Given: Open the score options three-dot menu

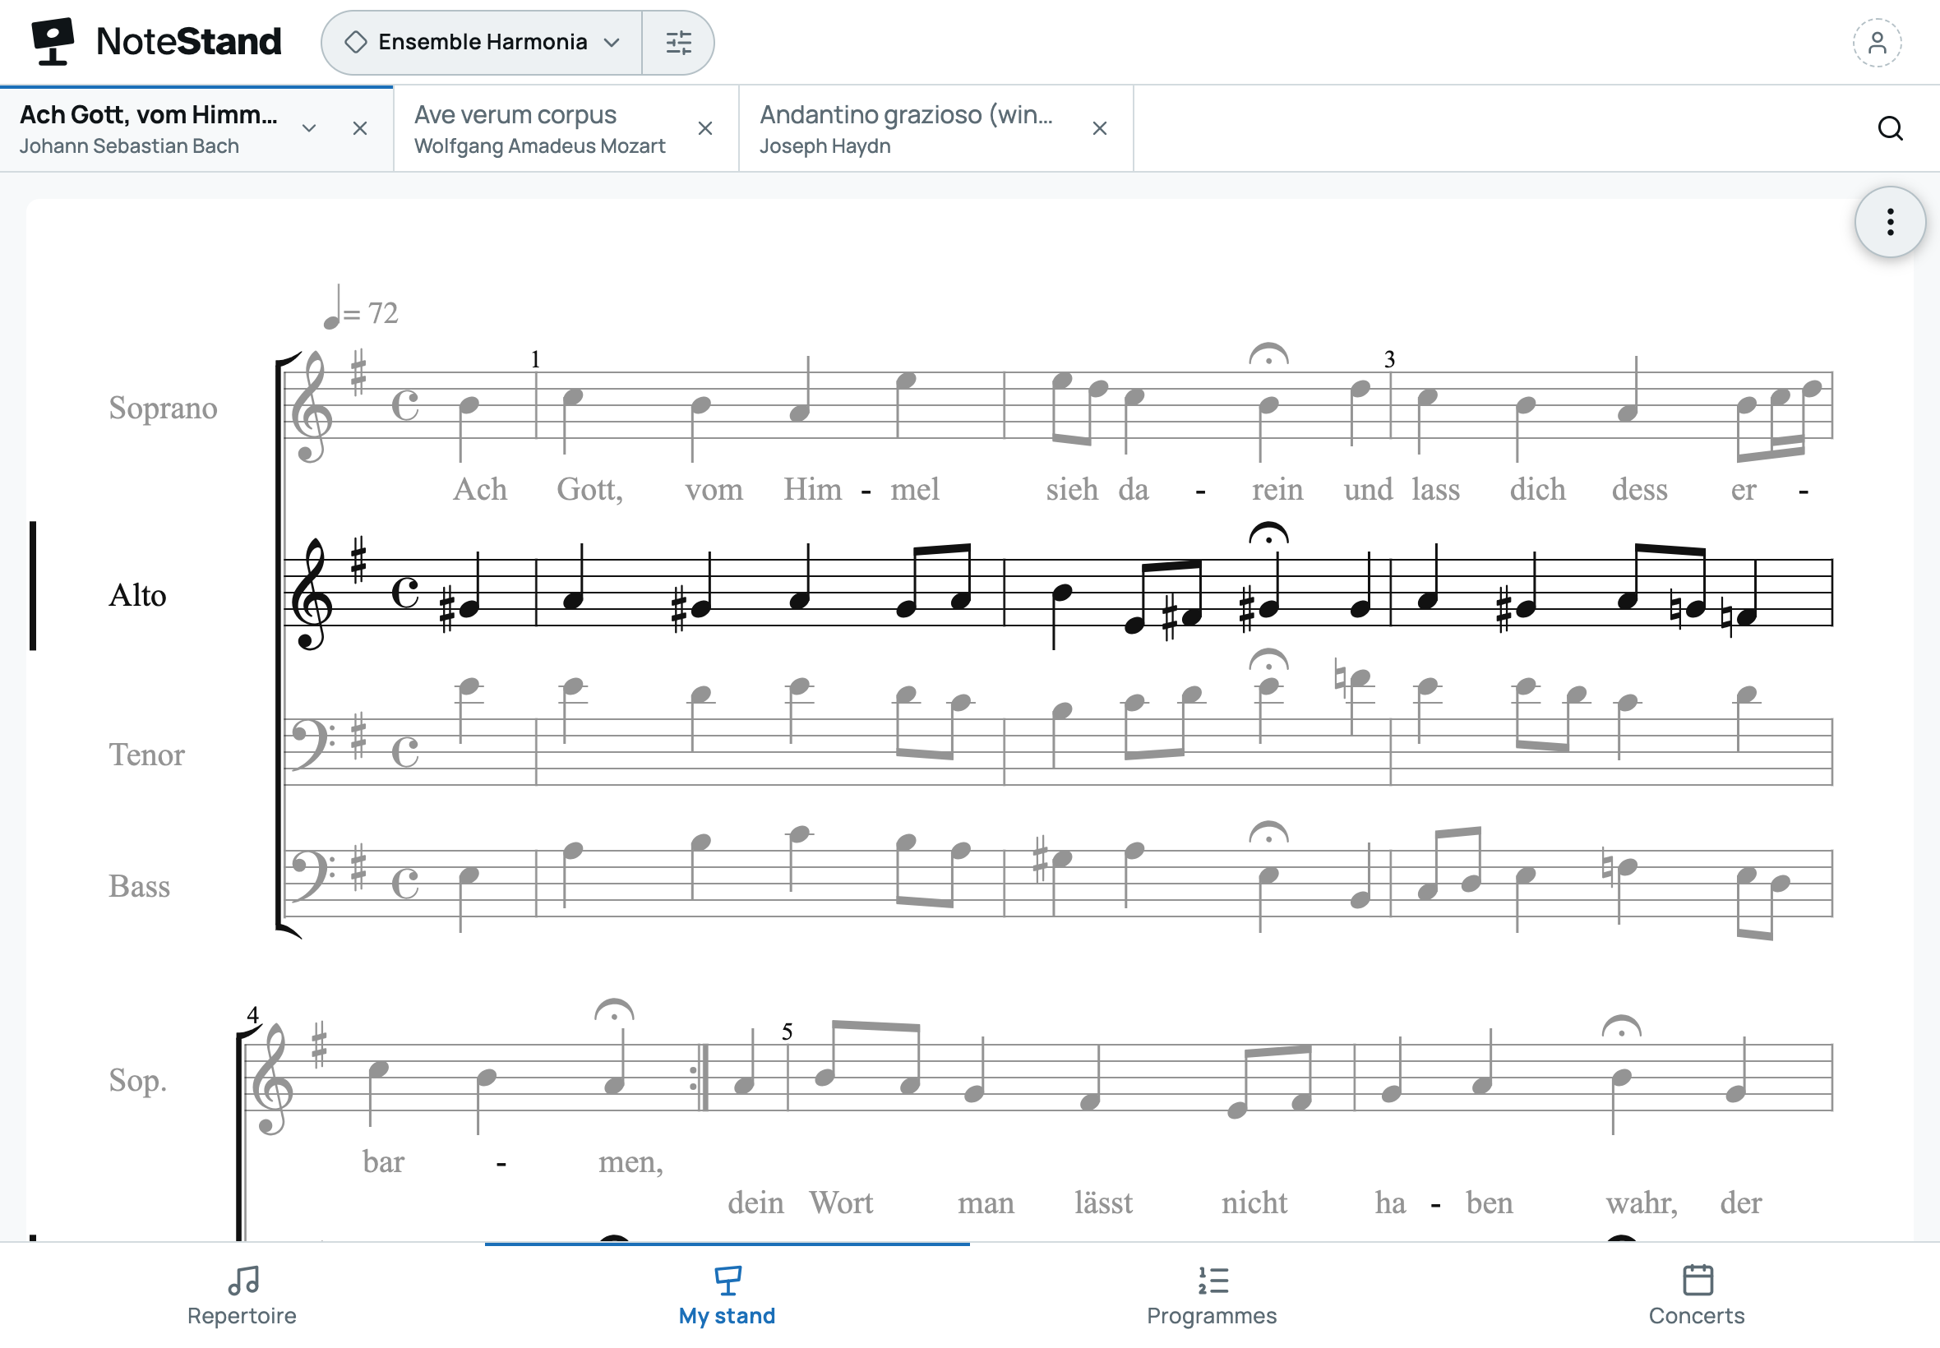Looking at the screenshot, I should pyautogui.click(x=1890, y=222).
